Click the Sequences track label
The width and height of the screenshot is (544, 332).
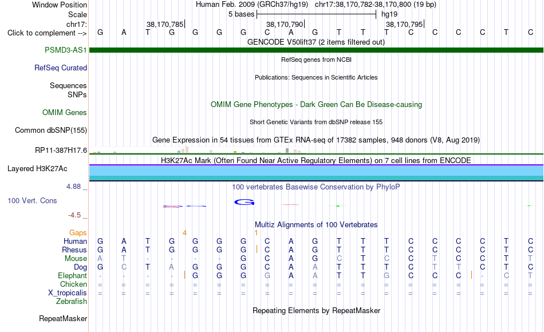tap(68, 85)
